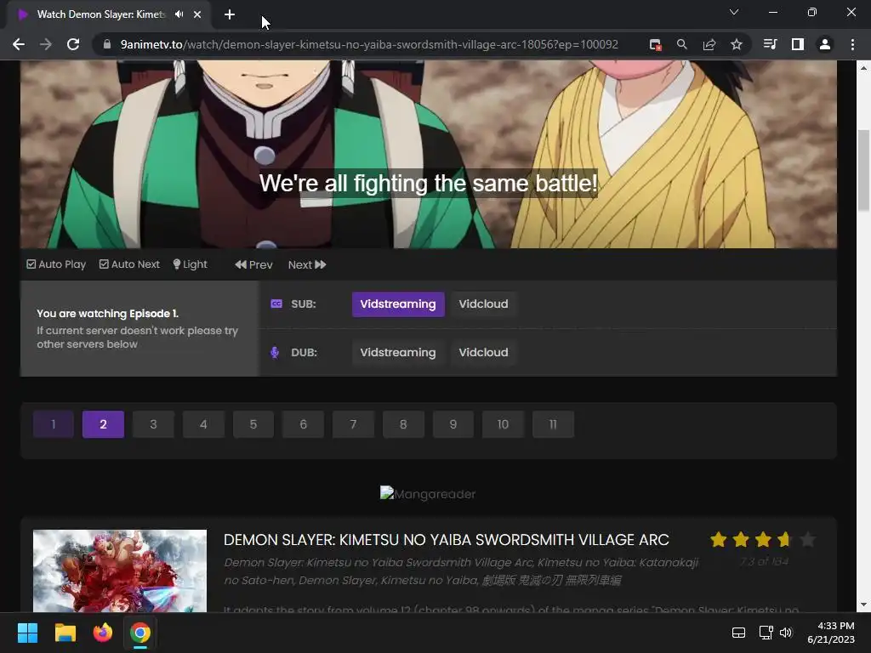Viewport: 871px width, 653px height.
Task: Go to the Prev episode
Action: [x=253, y=265]
